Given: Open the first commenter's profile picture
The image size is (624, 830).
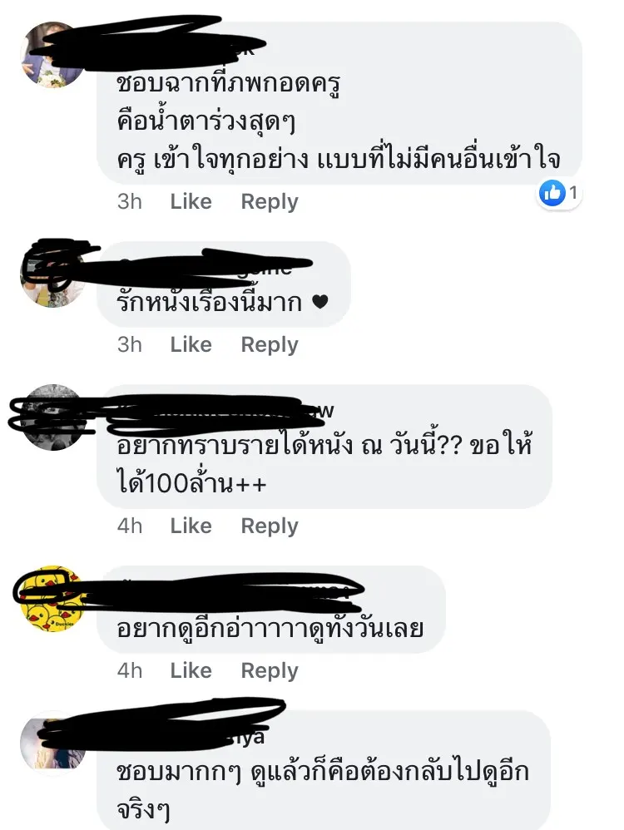Looking at the screenshot, I should pos(52,55).
